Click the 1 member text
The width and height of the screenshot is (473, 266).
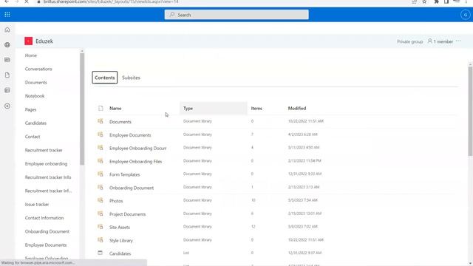pos(443,41)
